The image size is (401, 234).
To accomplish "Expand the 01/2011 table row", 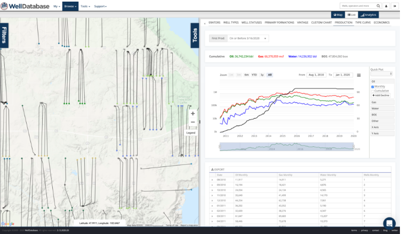I will pos(212,206).
